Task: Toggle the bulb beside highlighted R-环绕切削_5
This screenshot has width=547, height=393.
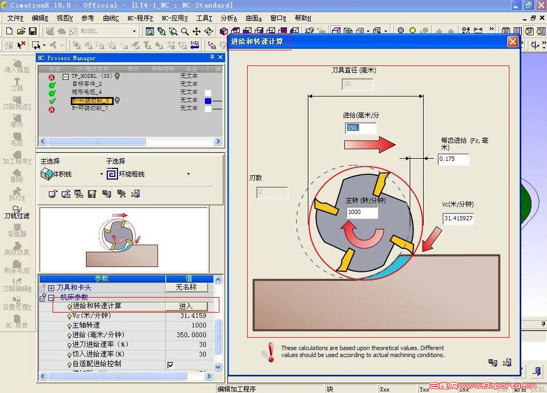Action: [x=117, y=100]
